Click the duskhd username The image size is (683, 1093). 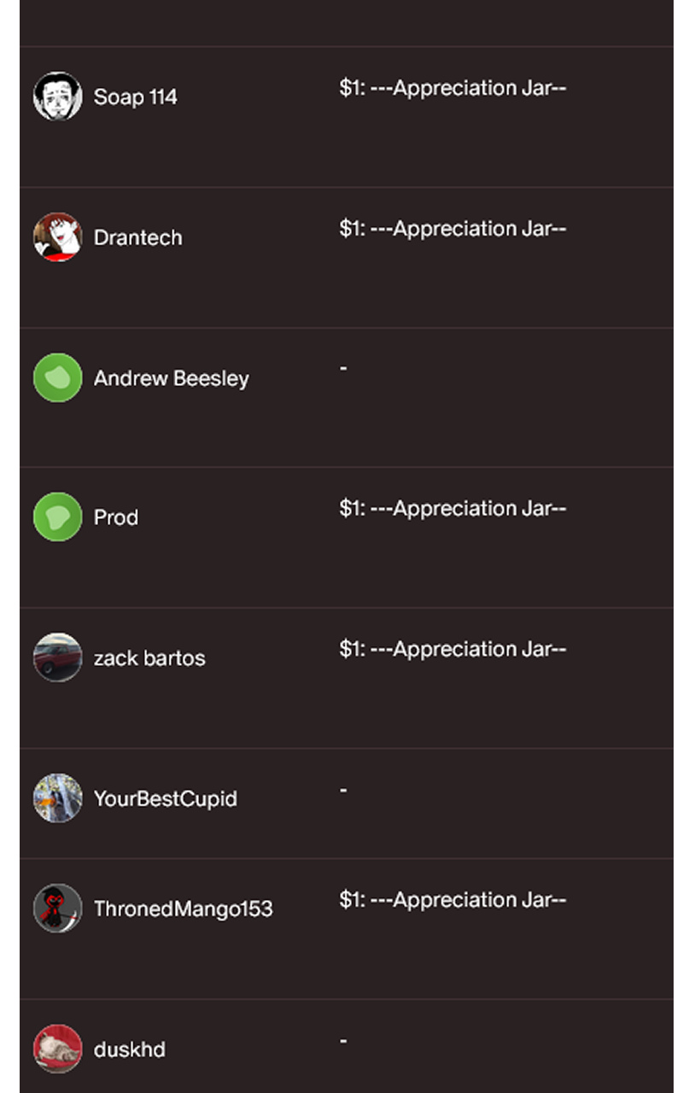[130, 1049]
